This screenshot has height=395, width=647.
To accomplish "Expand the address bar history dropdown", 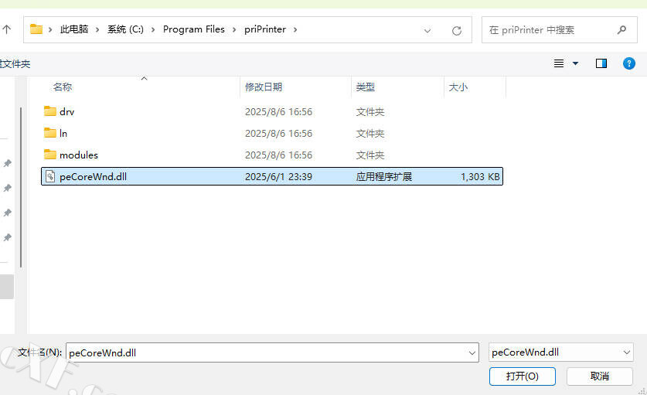I will coord(427,31).
